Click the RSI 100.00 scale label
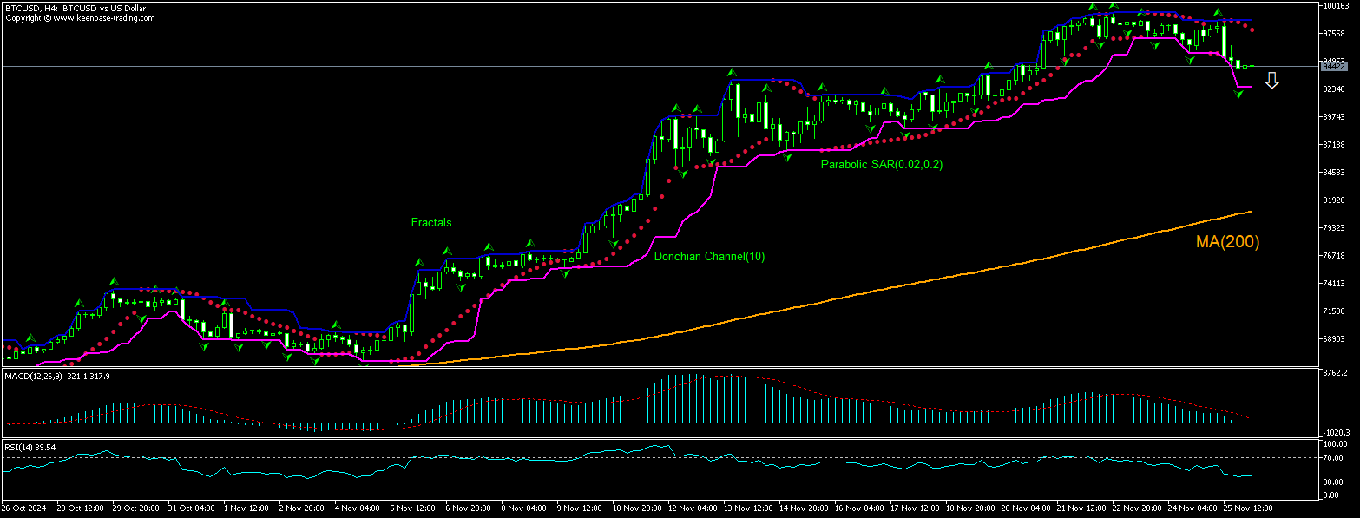This screenshot has width=1360, height=518. pyautogui.click(x=1334, y=444)
